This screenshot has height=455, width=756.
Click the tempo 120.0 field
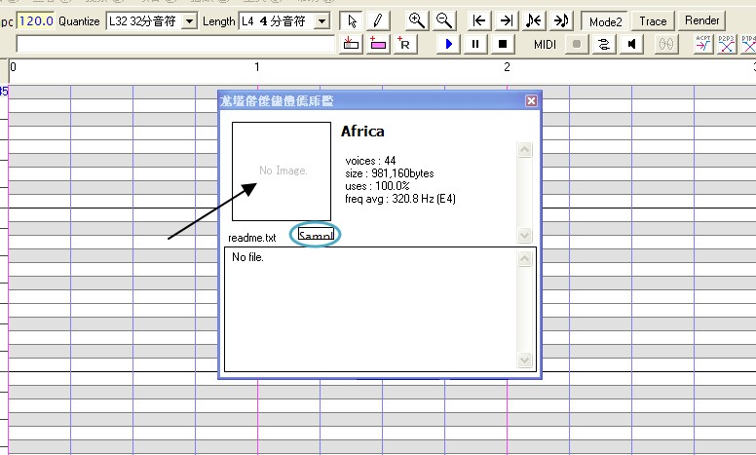point(36,21)
